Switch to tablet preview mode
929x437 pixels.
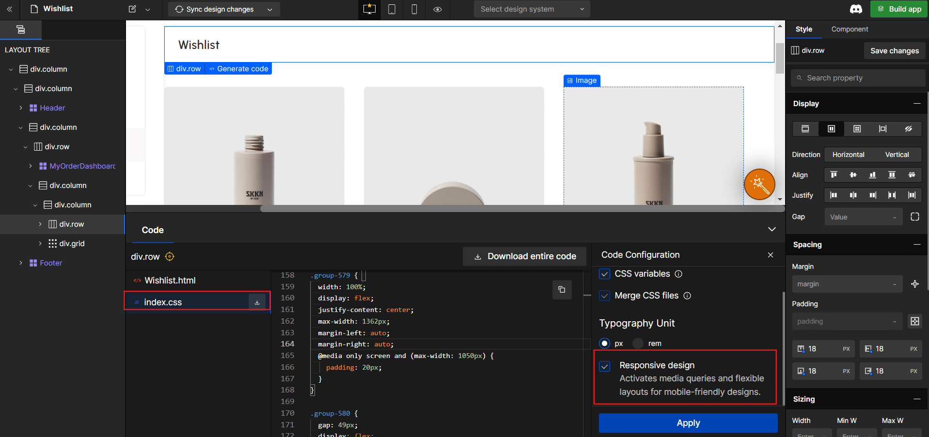pos(392,9)
